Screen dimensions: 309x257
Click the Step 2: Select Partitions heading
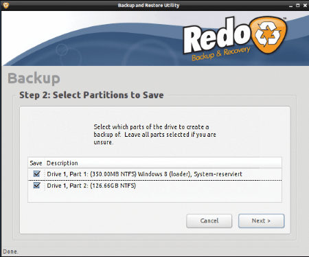[91, 95]
